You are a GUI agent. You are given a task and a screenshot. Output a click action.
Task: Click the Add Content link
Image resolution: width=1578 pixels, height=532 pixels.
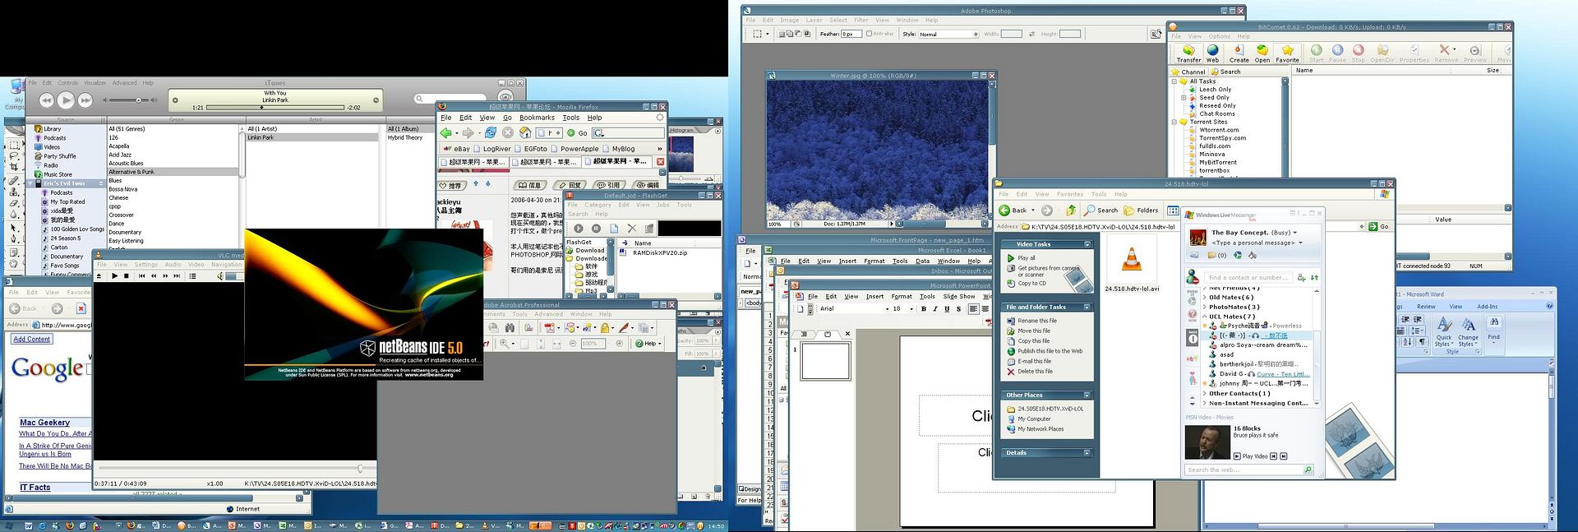click(x=32, y=339)
